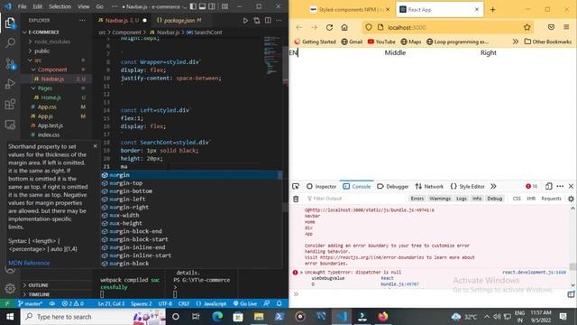Collapse the E-COMMERCE root folder

click(x=56, y=32)
